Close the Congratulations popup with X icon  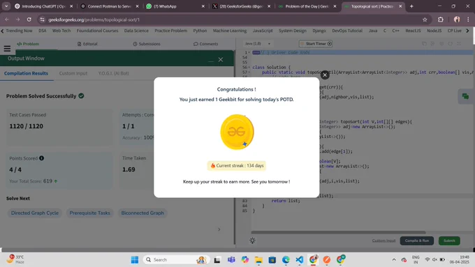click(325, 75)
